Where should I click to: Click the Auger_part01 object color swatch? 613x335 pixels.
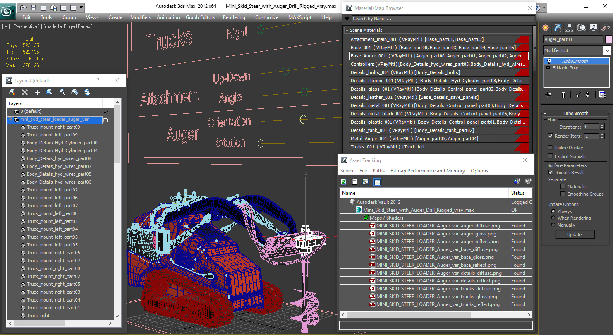pyautogui.click(x=608, y=39)
